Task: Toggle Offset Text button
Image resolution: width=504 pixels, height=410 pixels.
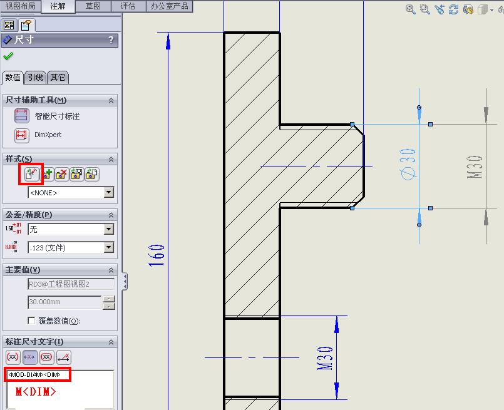Action: [x=64, y=357]
